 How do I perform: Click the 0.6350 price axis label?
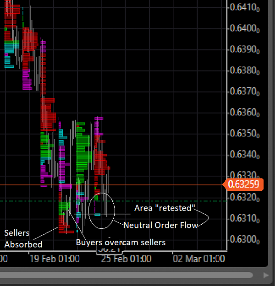pyautogui.click(x=244, y=134)
